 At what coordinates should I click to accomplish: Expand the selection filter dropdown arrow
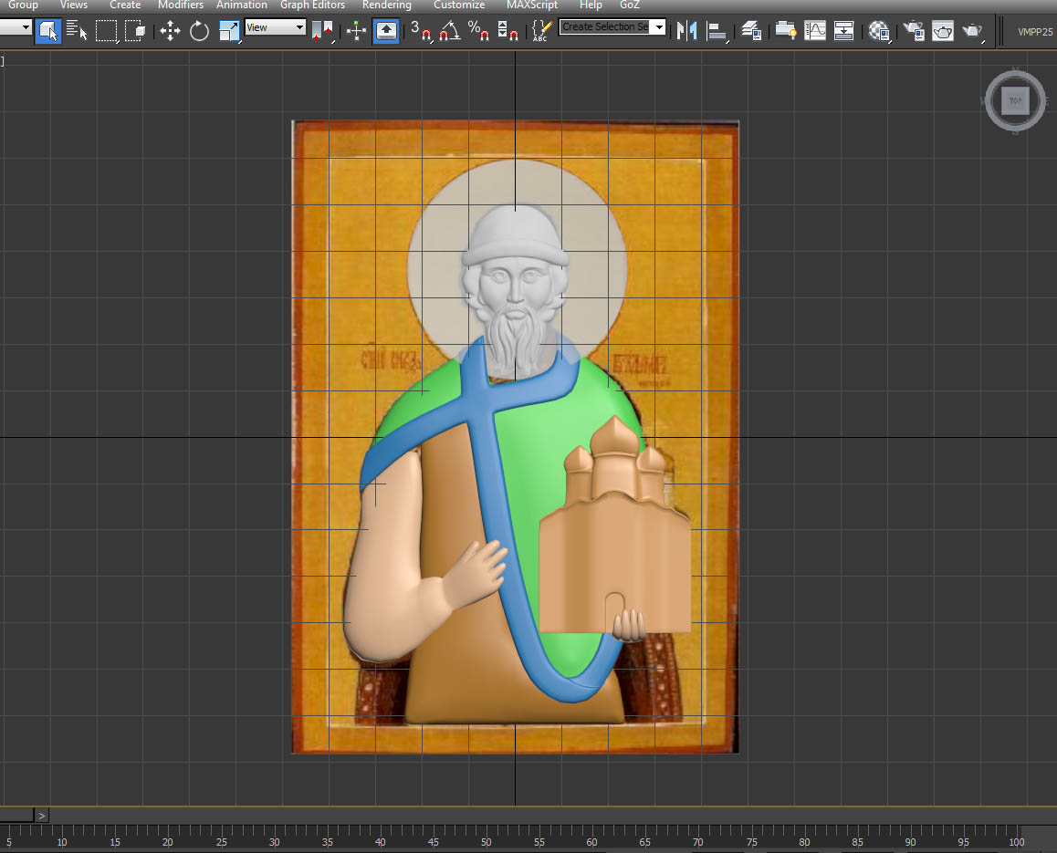click(25, 27)
